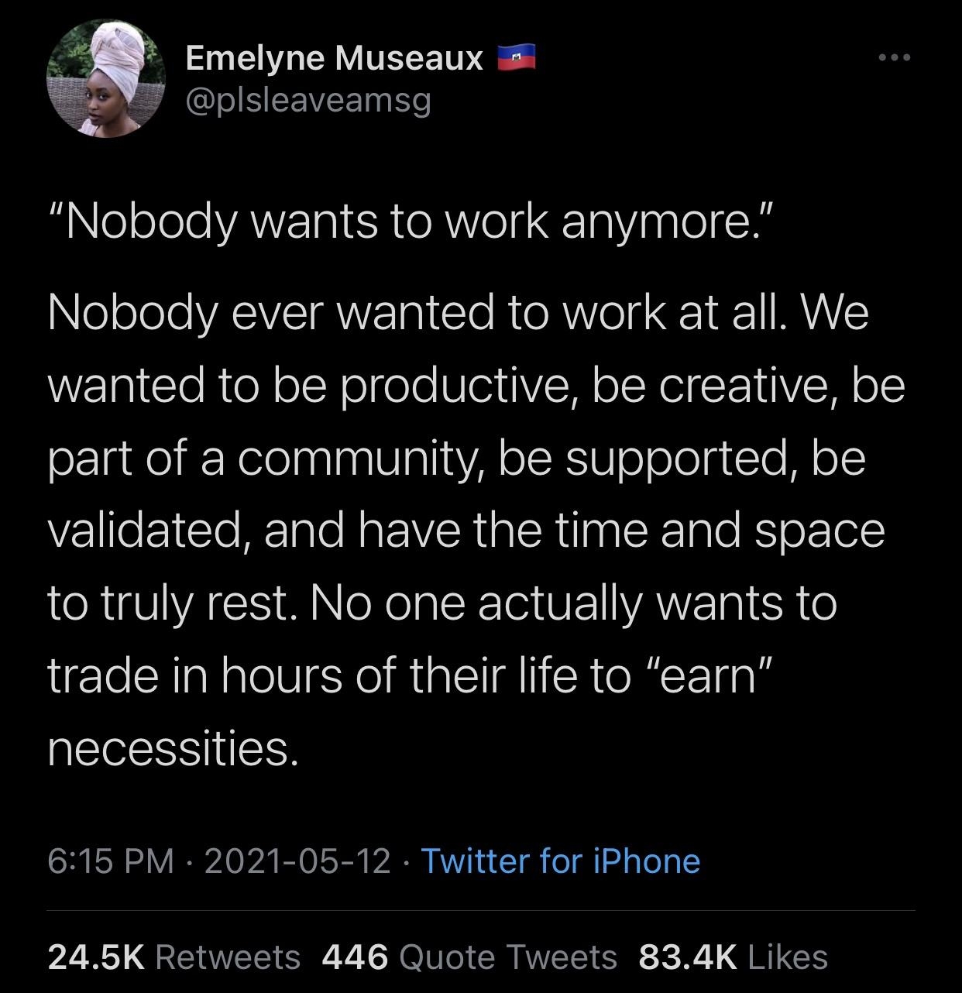
Task: Click the 2021-05-12 date
Action: point(297,861)
